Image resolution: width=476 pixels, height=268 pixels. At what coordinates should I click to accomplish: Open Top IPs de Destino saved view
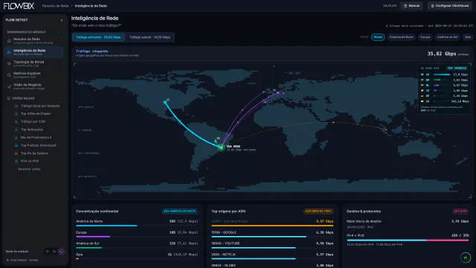coord(34,153)
